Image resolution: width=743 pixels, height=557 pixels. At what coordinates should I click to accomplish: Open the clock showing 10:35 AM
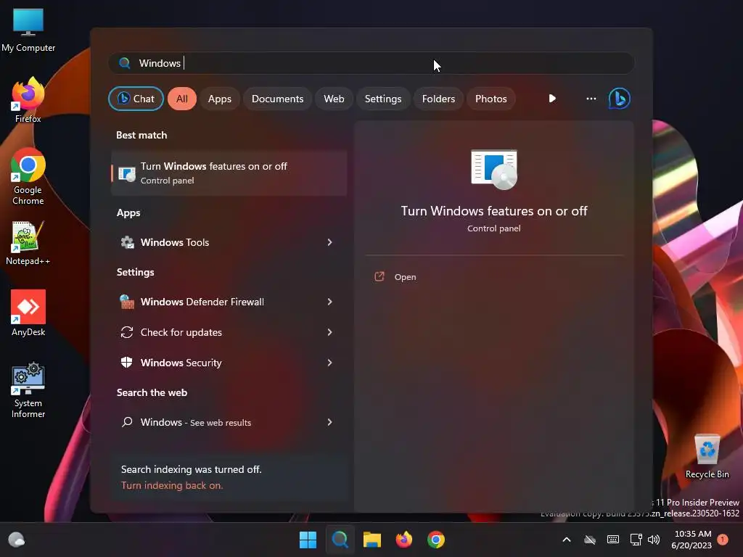coord(691,540)
